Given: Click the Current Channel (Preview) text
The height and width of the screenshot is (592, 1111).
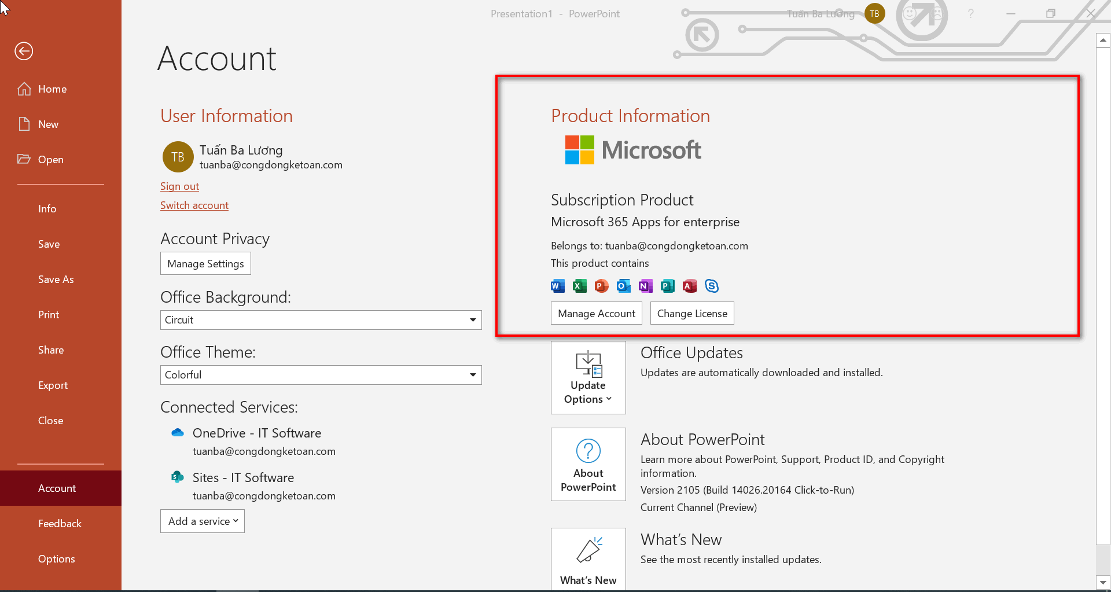Looking at the screenshot, I should click(698, 508).
